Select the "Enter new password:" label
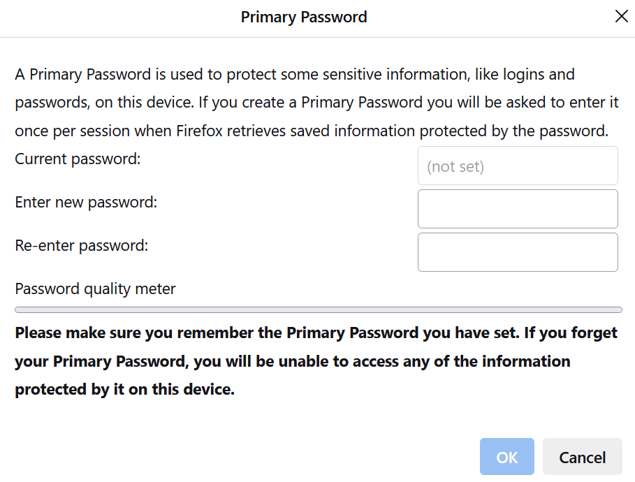Screen dimensions: 635x482 click(x=86, y=203)
